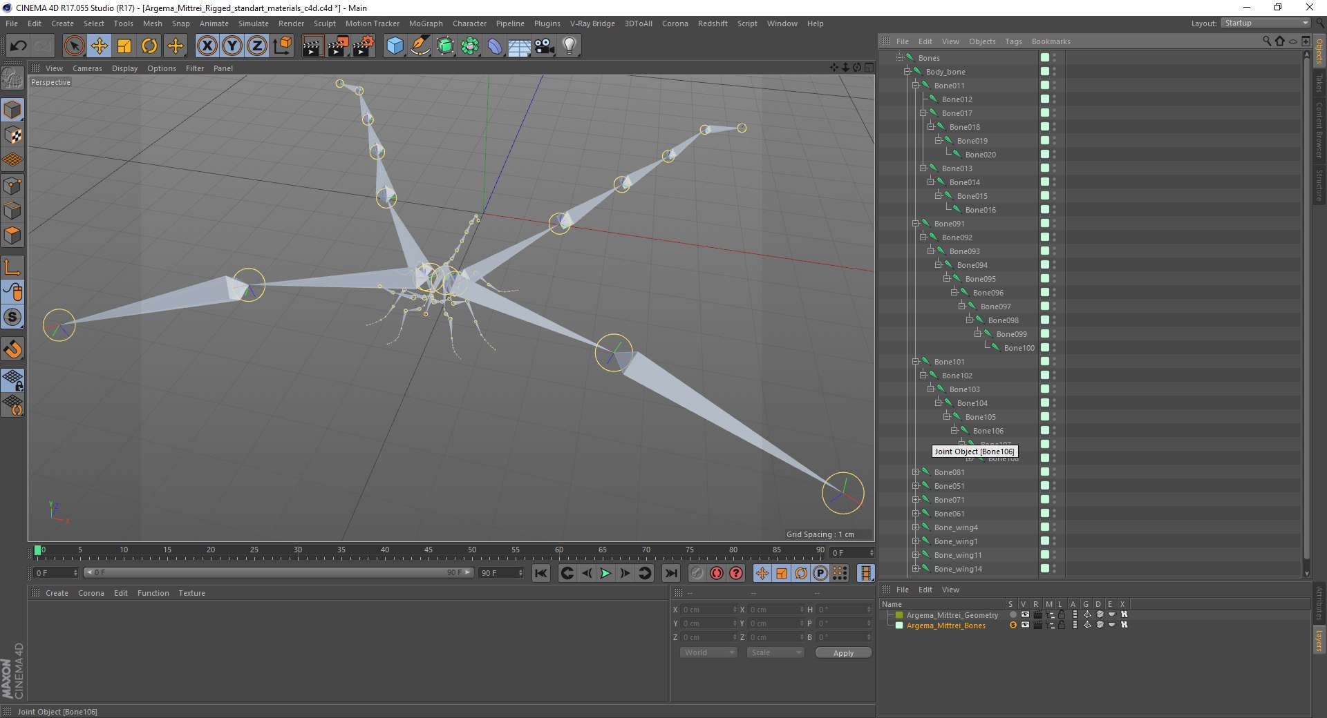Screen dimensions: 1327x718
Task: Select the Live Selection tool
Action: click(x=74, y=46)
